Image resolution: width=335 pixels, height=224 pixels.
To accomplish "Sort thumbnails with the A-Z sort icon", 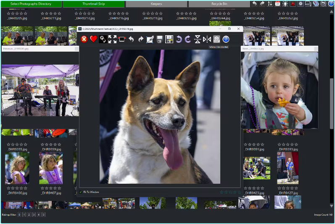I will pyautogui.click(x=270, y=4).
